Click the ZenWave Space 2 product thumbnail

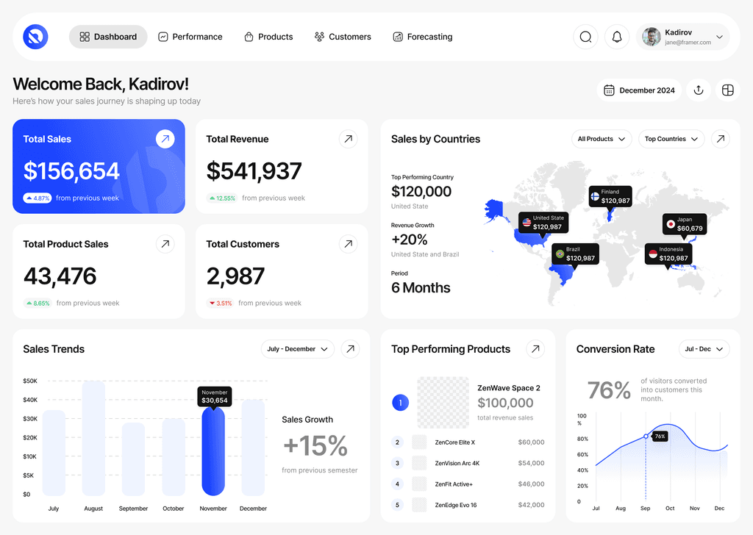(x=443, y=403)
